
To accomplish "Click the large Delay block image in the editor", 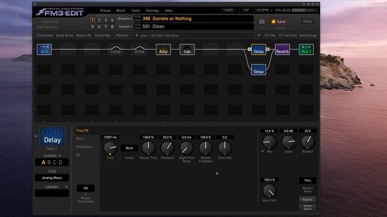I will pyautogui.click(x=53, y=136).
